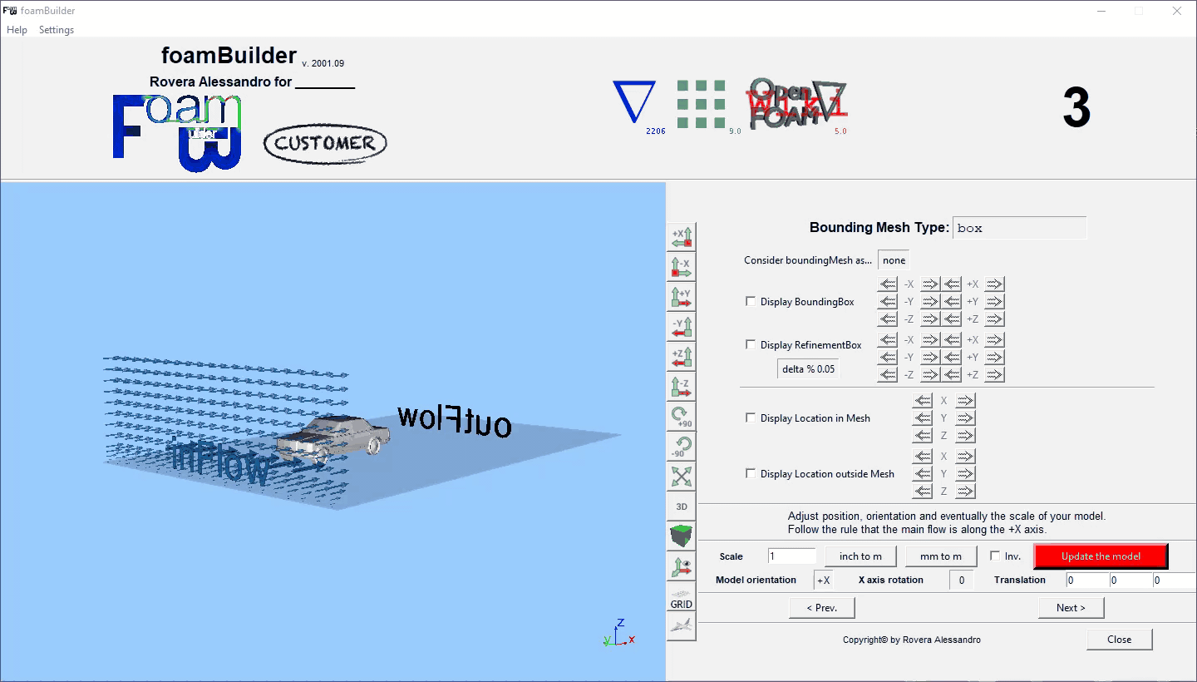
Task: Set view along +X axis
Action: click(x=682, y=237)
